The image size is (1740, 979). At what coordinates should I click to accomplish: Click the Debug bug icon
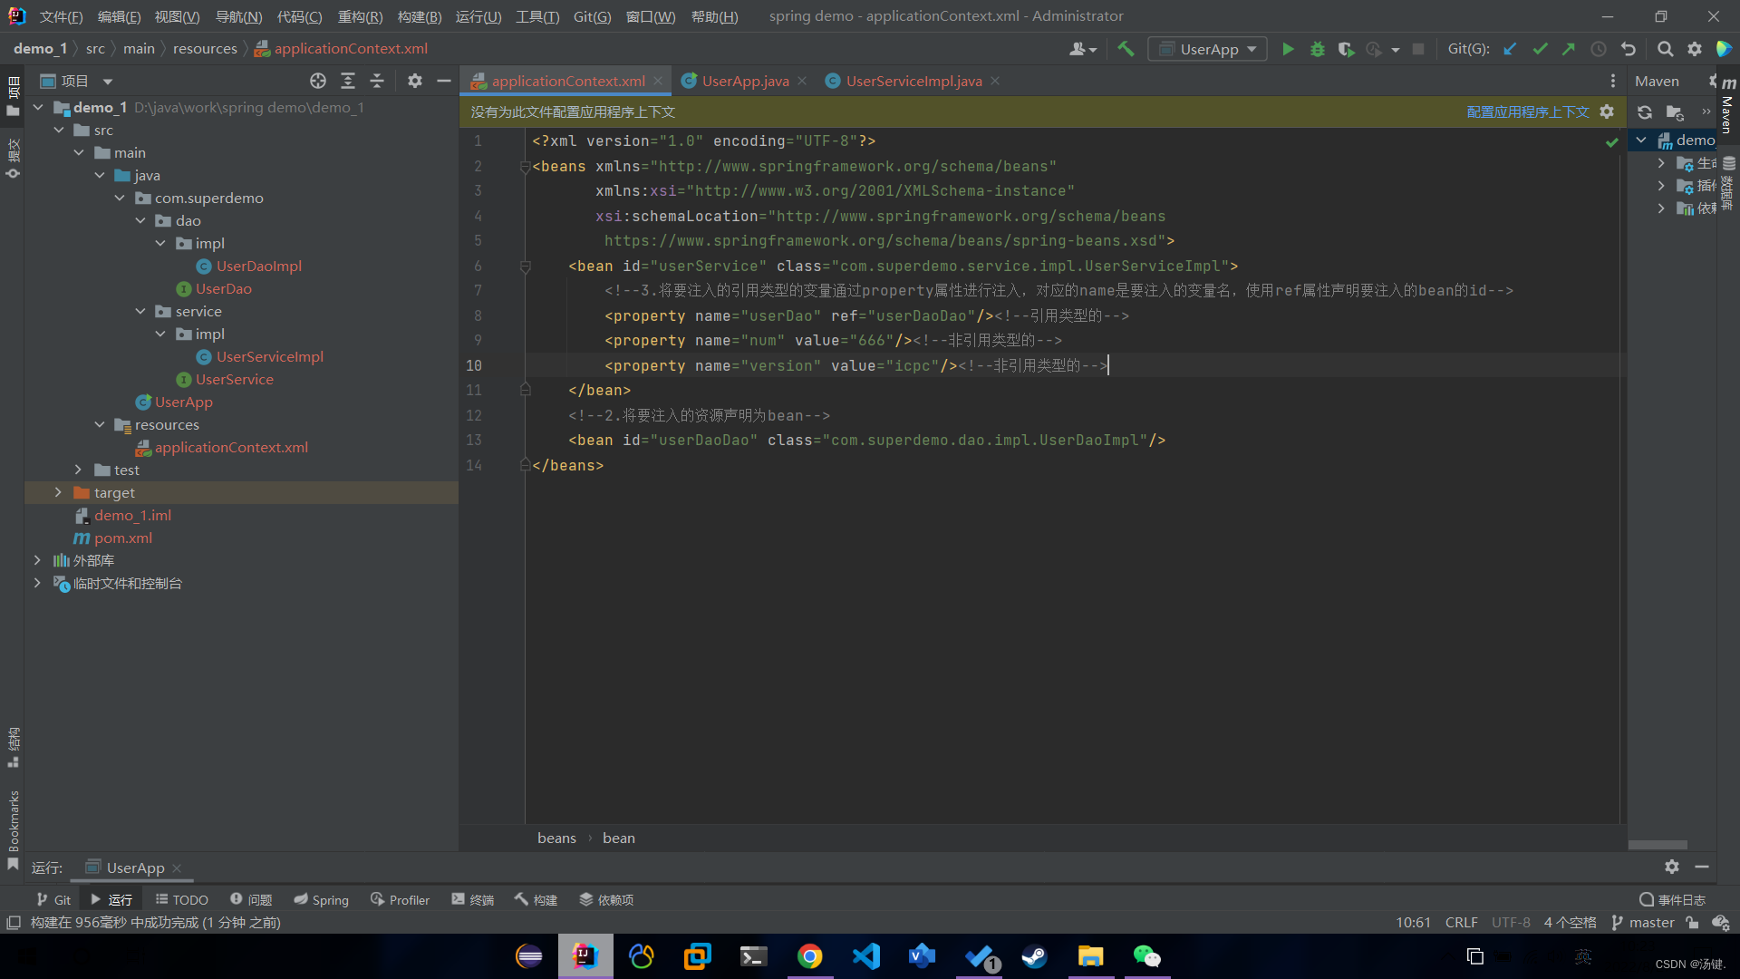point(1317,49)
